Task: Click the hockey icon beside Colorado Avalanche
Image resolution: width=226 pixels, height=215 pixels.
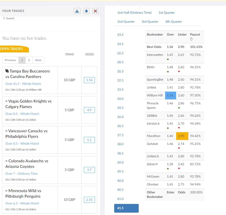Action: tap(6, 161)
